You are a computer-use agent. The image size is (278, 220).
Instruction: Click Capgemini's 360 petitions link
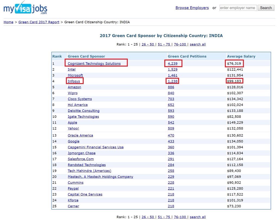(x=171, y=147)
